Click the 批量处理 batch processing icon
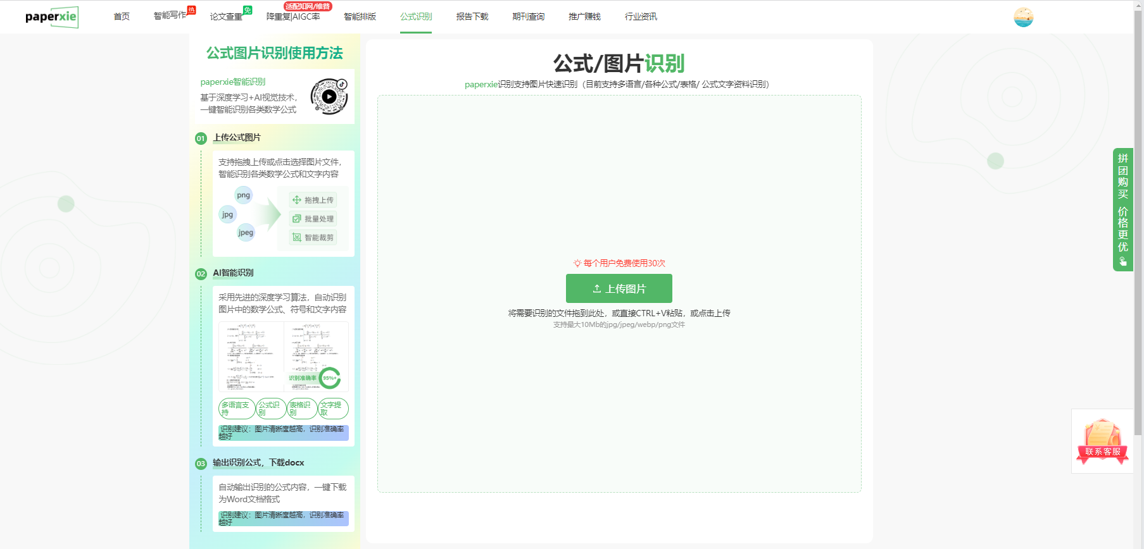The image size is (1144, 549). tap(296, 219)
